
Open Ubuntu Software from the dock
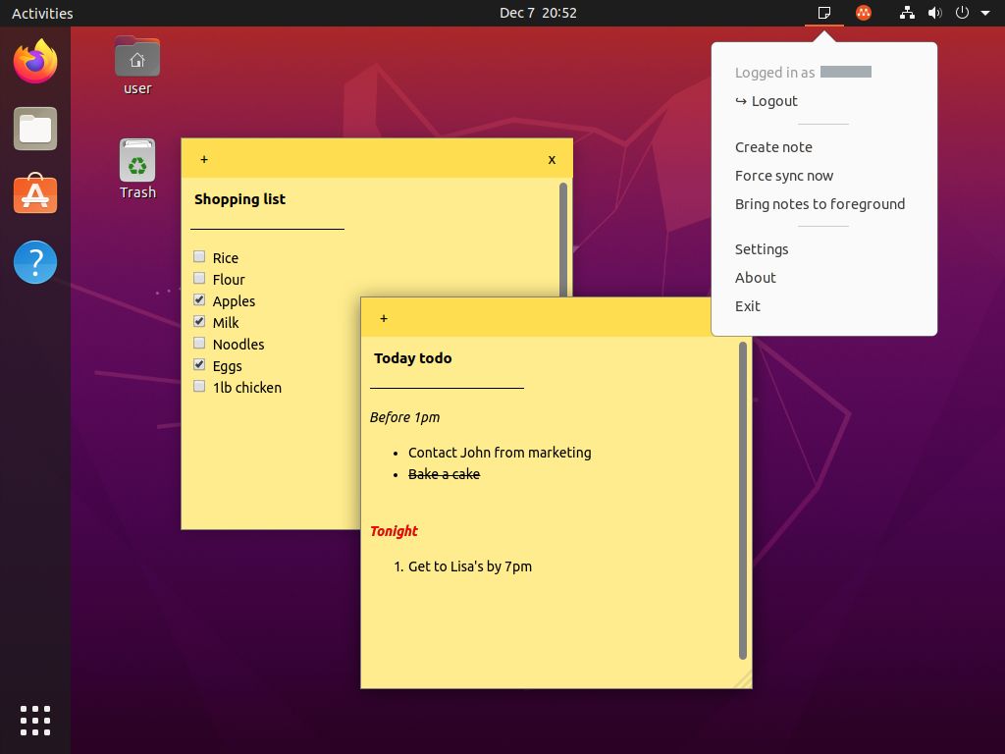click(x=35, y=195)
